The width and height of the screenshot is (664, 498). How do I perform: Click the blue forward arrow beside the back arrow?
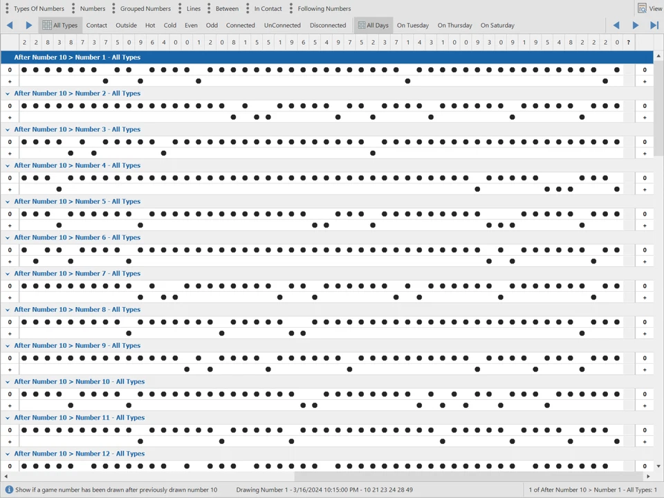pos(28,25)
